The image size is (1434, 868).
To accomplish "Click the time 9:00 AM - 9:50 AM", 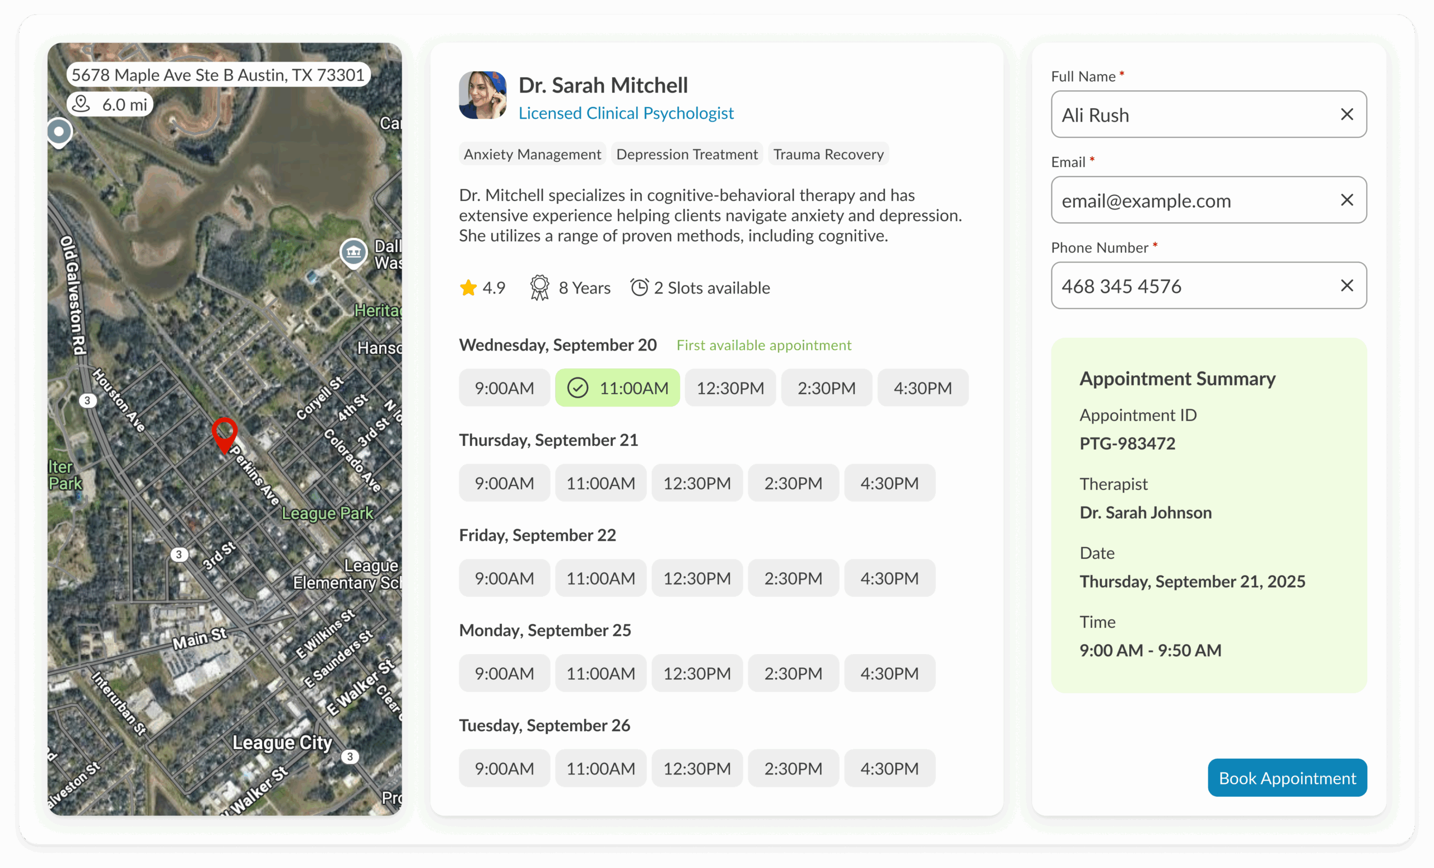I will pos(1151,650).
